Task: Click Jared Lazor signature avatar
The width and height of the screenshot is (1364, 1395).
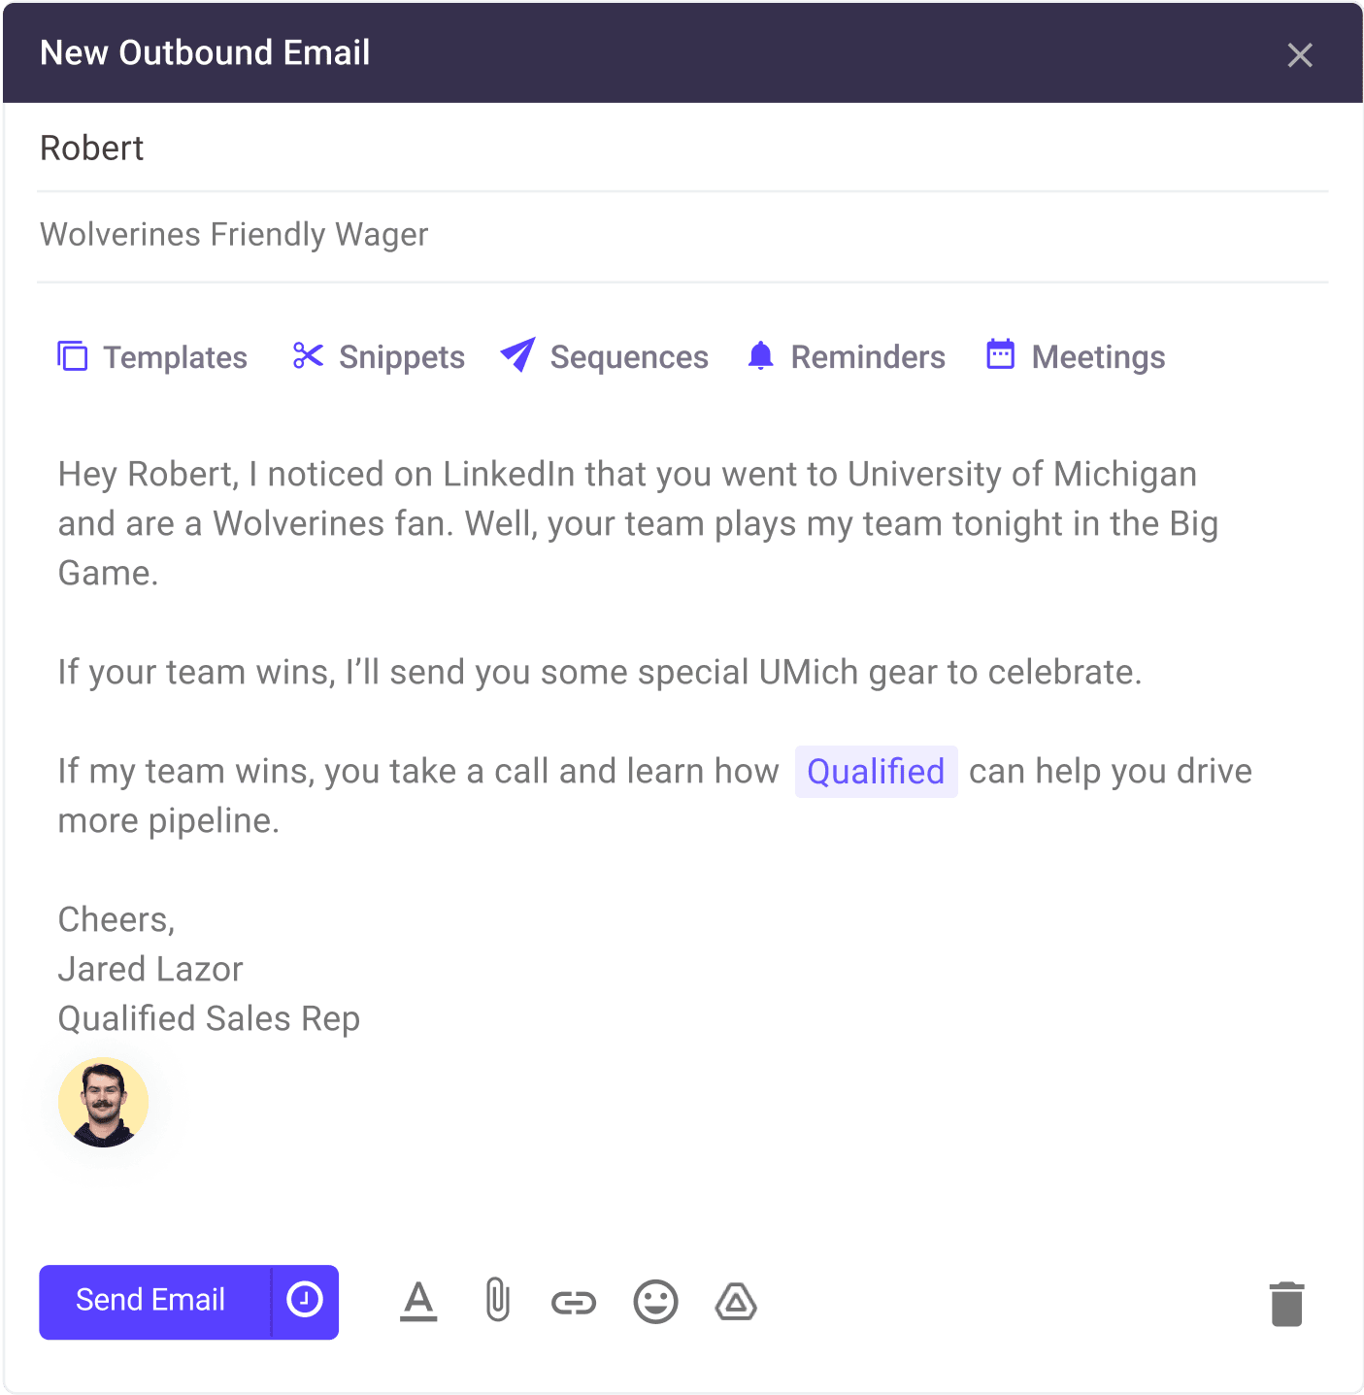Action: coord(104,1102)
